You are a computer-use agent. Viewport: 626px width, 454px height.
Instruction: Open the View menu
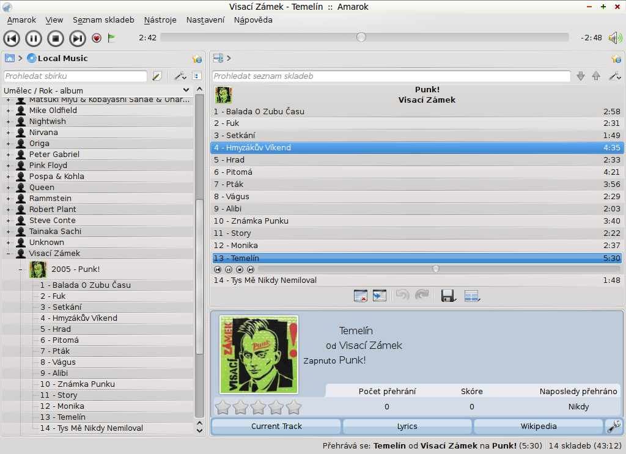pos(54,20)
